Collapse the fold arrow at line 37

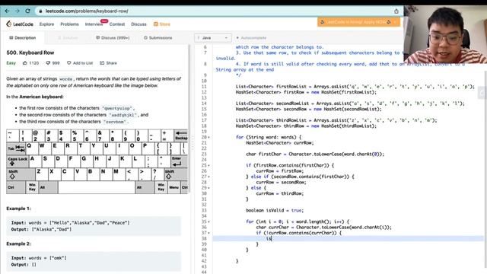[x=208, y=233]
